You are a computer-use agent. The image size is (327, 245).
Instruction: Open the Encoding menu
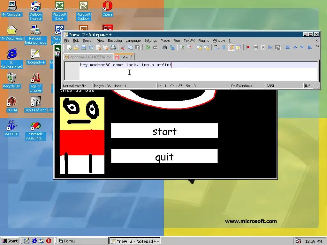tap(115, 41)
